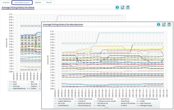Click E. Flahavan & Sons Limited legend entry
This screenshot has width=174, height=110.
point(105,101)
